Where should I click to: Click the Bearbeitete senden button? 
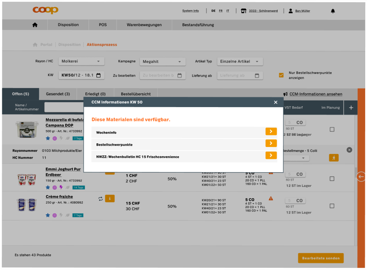(321, 258)
